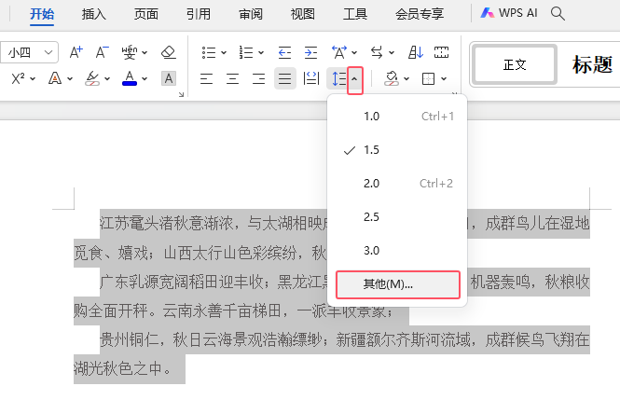Screen dimensions: 620x414
Task: Choose 2.5 line spacing
Action: point(397,217)
